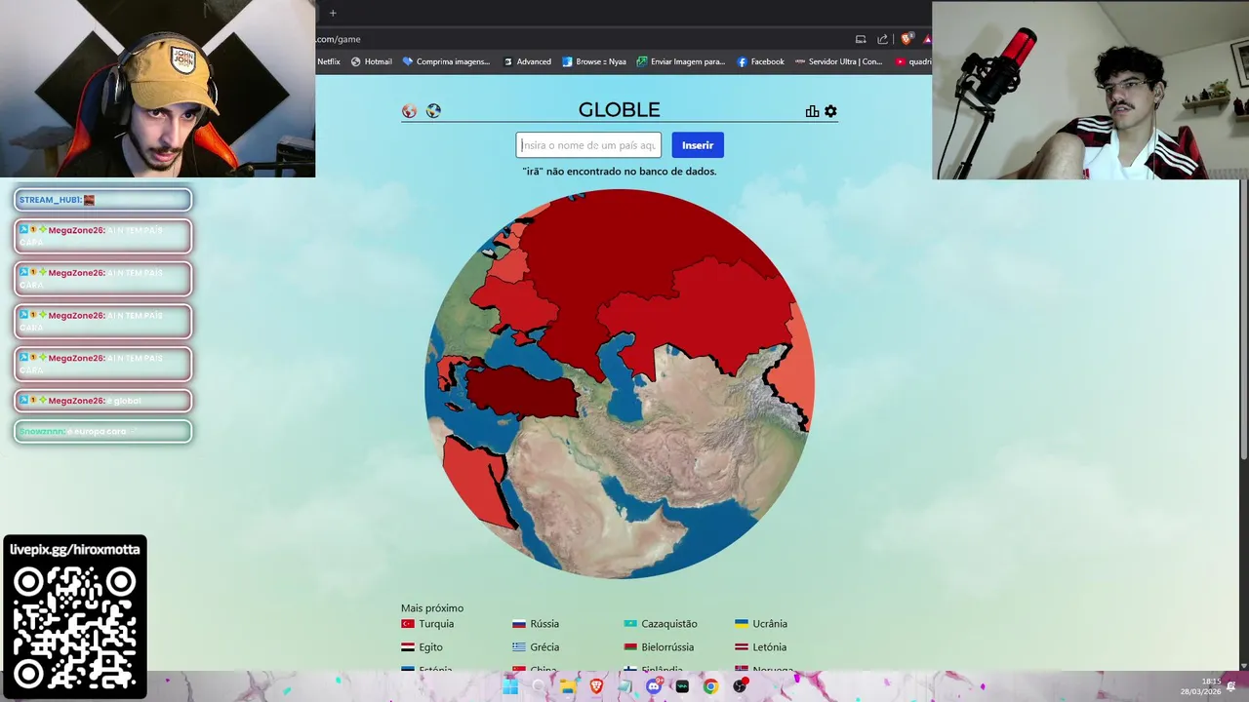Click the blue-green globe icon in the Globle header

(x=433, y=111)
